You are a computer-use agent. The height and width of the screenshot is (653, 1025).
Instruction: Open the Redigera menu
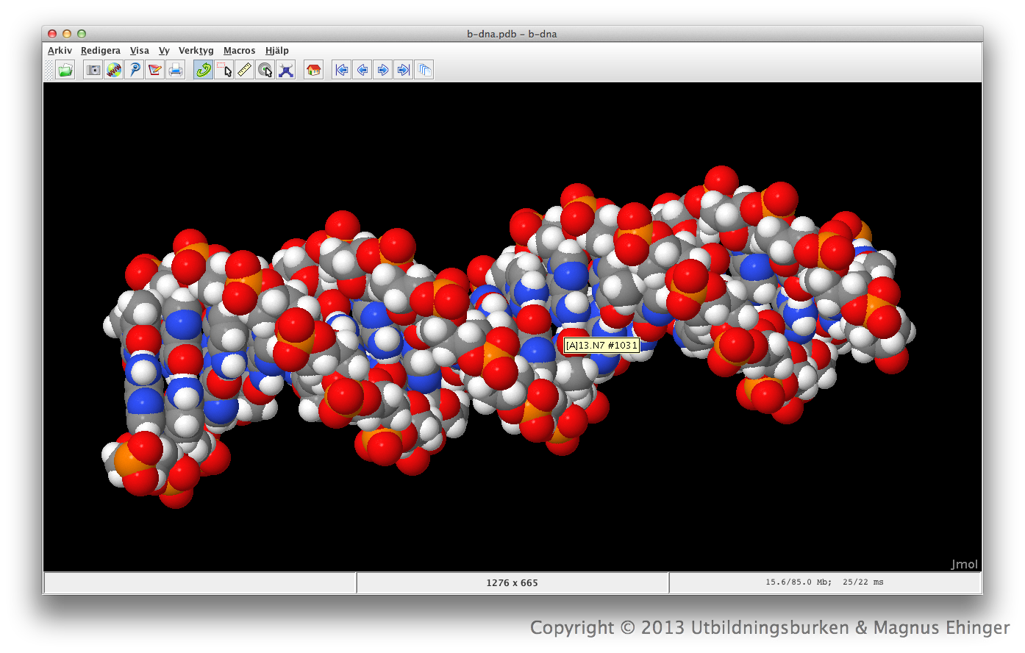tap(101, 51)
